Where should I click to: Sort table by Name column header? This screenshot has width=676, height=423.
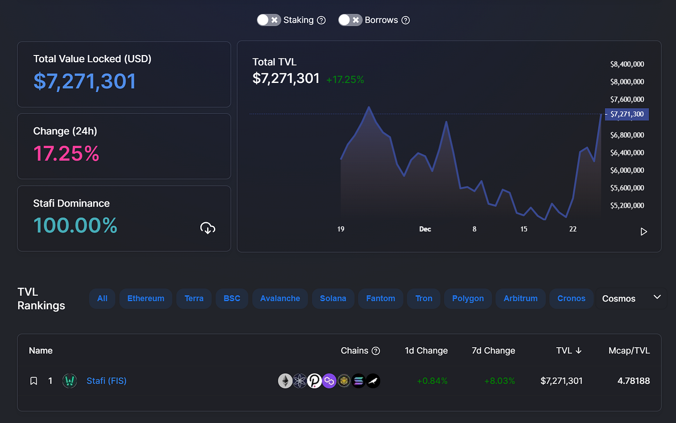coord(41,351)
